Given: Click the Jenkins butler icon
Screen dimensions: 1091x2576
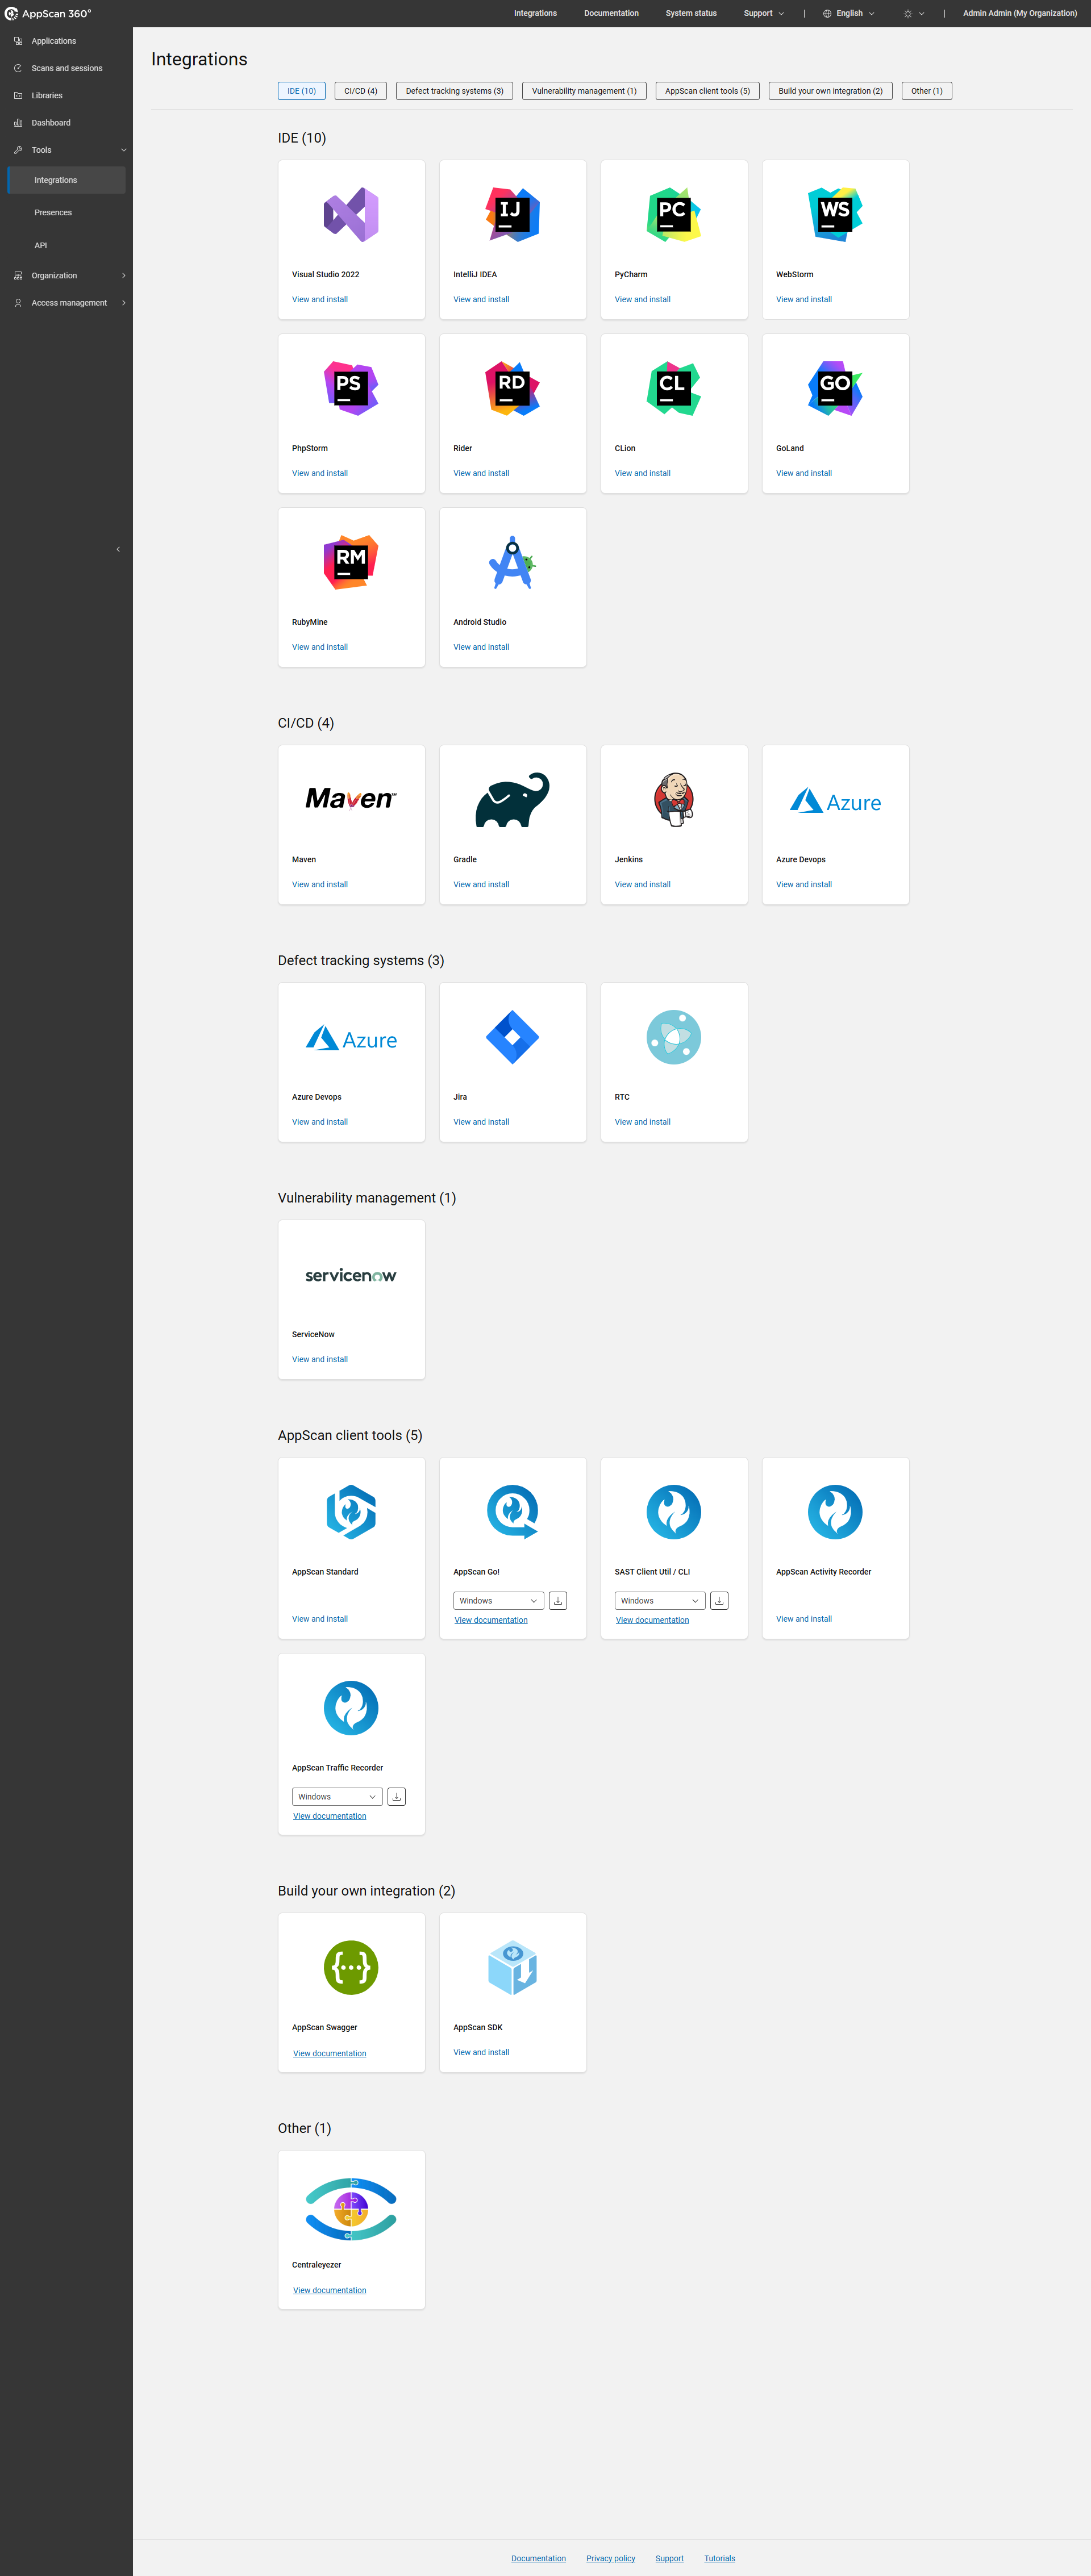Looking at the screenshot, I should point(673,799).
